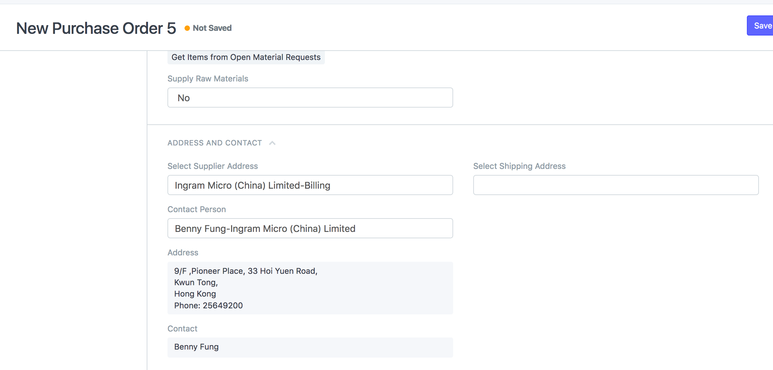The image size is (773, 370).
Task: Click Get Items from Open Material Requests
Action: (x=246, y=57)
